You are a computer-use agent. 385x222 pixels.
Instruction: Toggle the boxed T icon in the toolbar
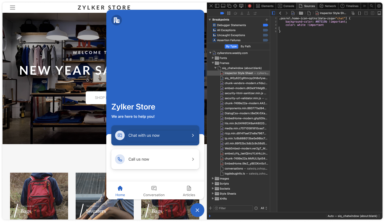click(366, 13)
